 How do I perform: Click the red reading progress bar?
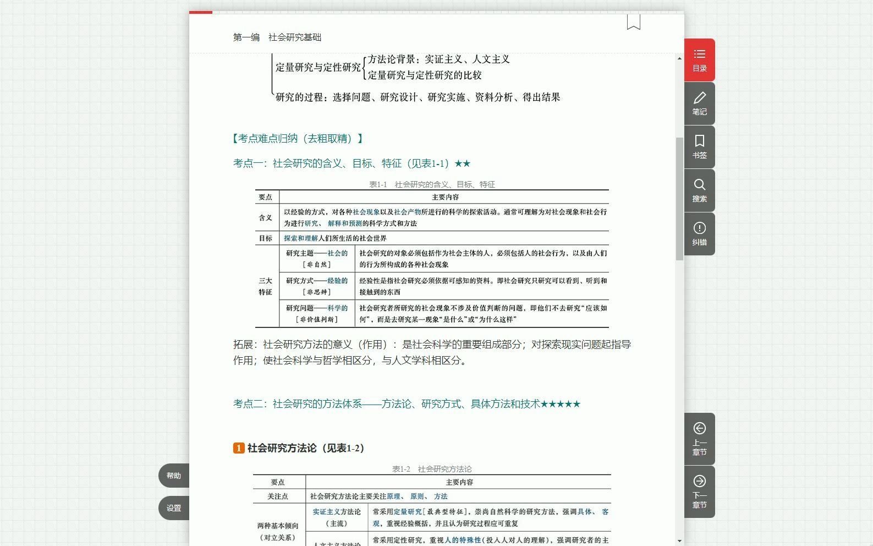click(201, 12)
